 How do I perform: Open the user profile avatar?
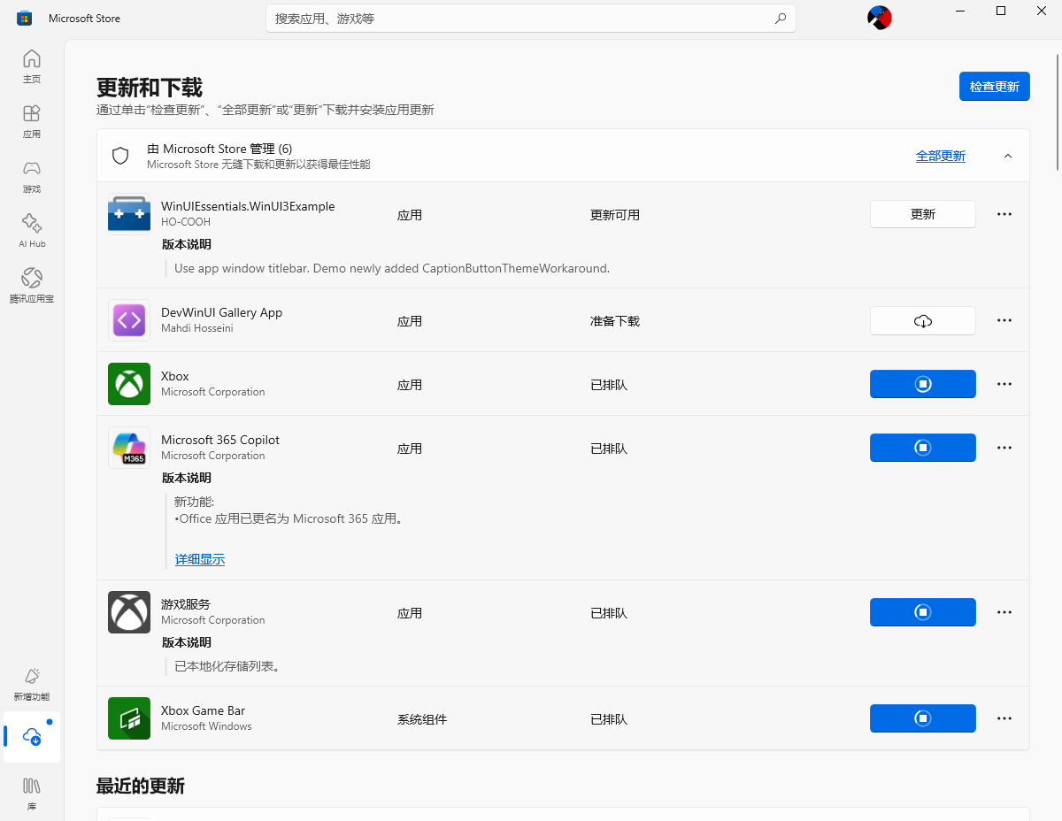point(879,18)
